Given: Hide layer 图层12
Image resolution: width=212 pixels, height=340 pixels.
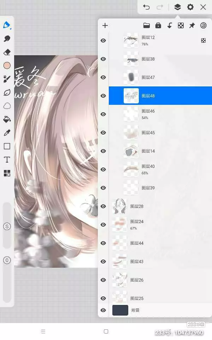Looking at the screenshot, I should coord(104,40).
